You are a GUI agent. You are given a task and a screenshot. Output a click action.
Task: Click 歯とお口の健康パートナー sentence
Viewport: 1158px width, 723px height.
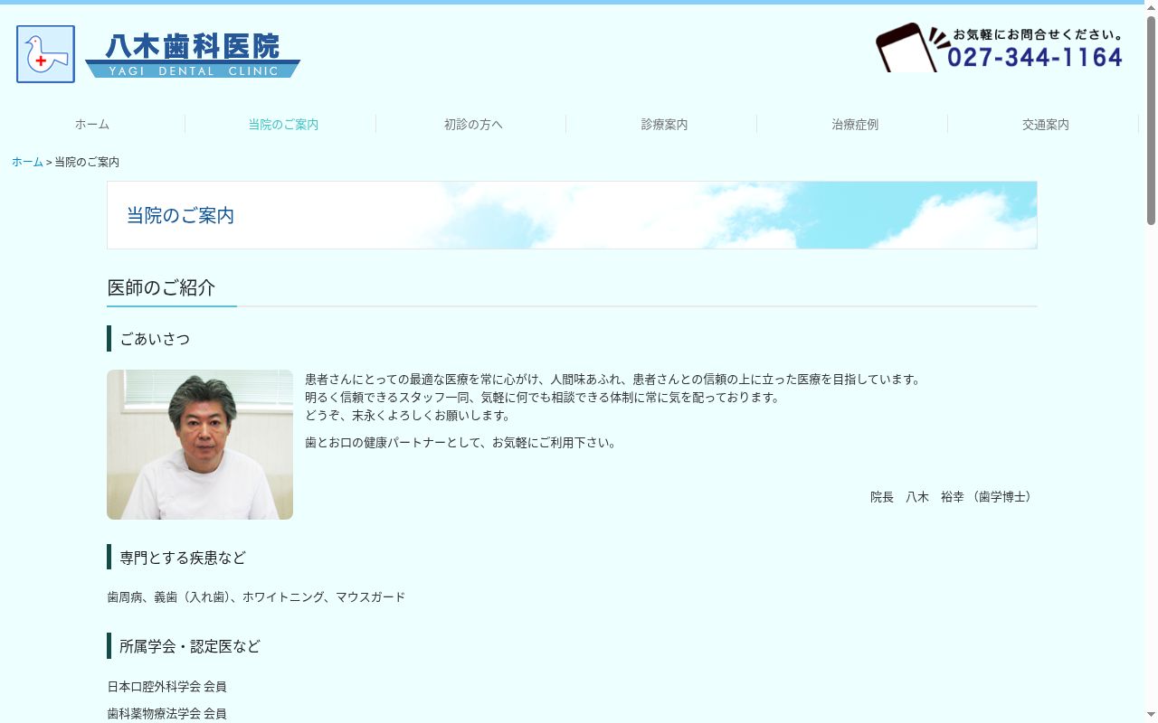click(x=462, y=443)
